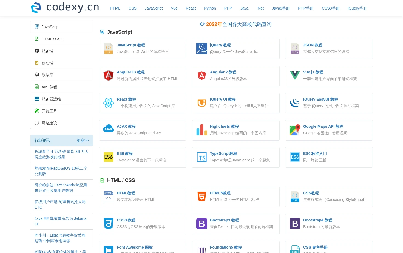Open the Java9手册 navigation item
This screenshot has width=403, height=253.
click(281, 8)
